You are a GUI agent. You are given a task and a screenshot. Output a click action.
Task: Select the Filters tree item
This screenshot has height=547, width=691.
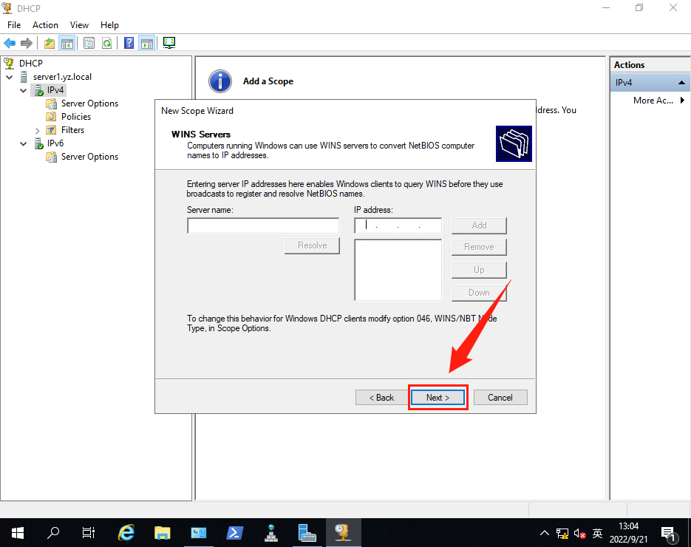72,130
